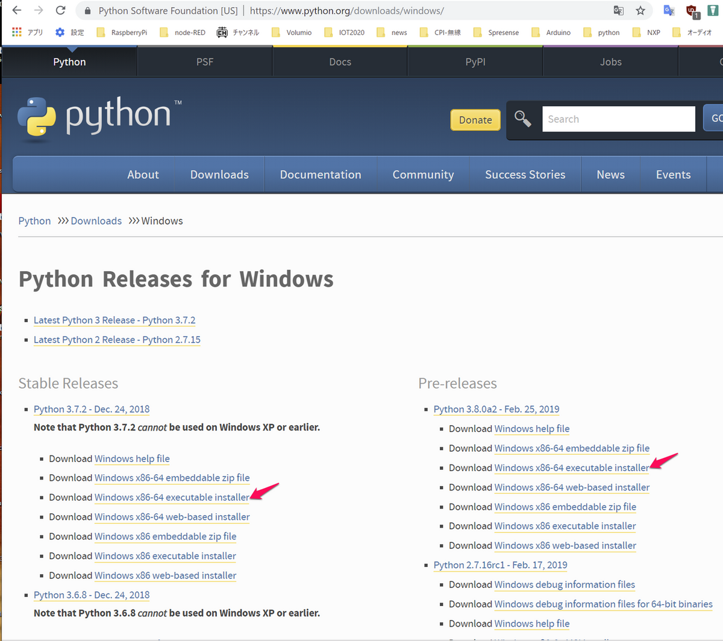The width and height of the screenshot is (723, 641).
Task: Open the Downloads menu
Action: [x=219, y=175]
